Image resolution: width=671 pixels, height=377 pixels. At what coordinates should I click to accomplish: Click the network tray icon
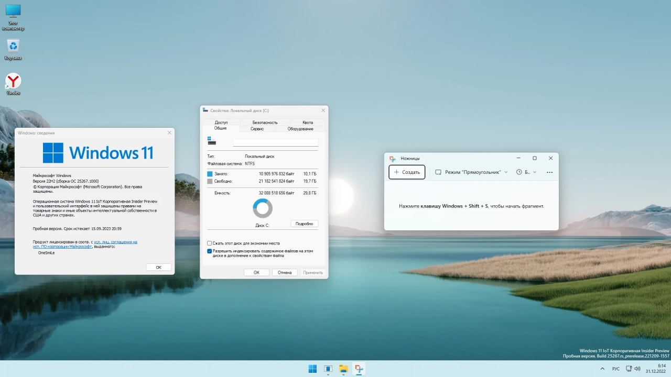[x=629, y=369]
